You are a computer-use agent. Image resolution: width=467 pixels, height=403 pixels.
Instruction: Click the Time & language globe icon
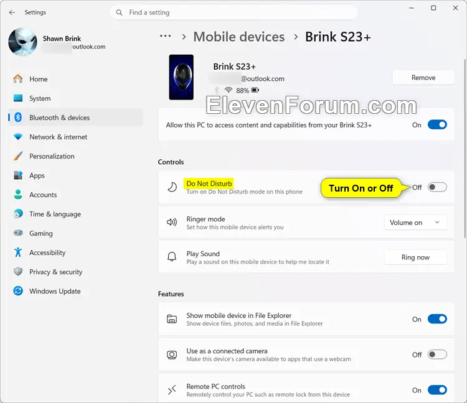(x=18, y=214)
